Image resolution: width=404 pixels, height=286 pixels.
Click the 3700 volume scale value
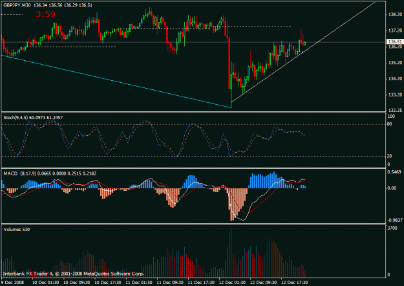392,228
